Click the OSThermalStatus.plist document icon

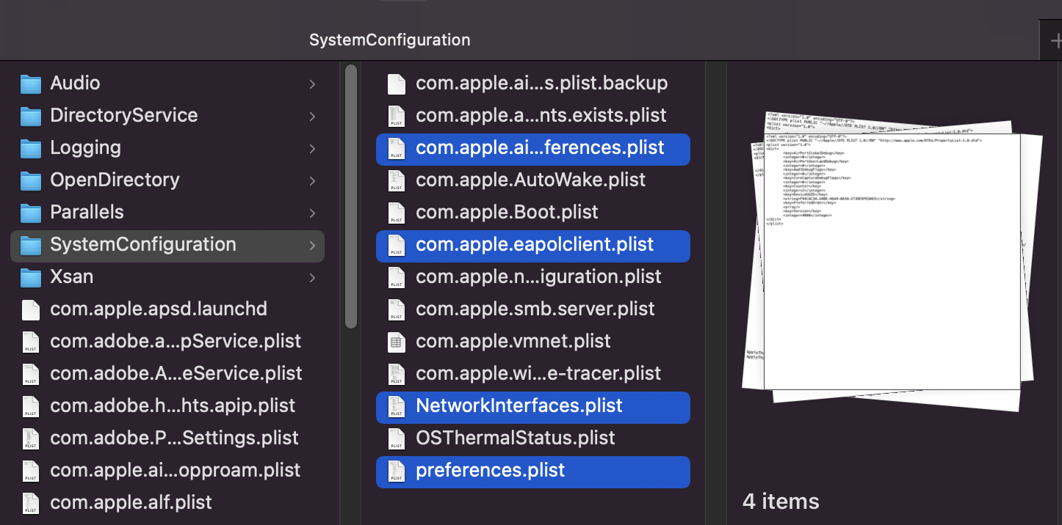[396, 438]
